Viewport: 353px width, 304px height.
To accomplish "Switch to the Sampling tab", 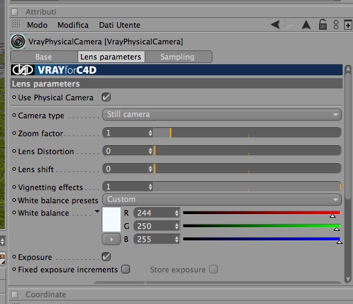I will pos(178,57).
